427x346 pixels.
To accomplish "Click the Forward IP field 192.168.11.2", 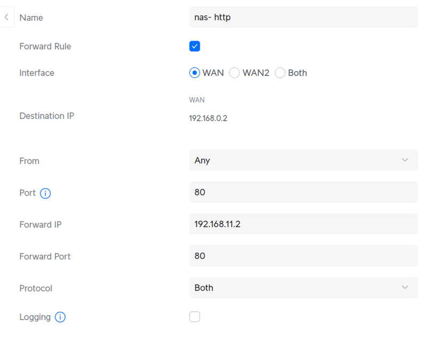I will 303,224.
